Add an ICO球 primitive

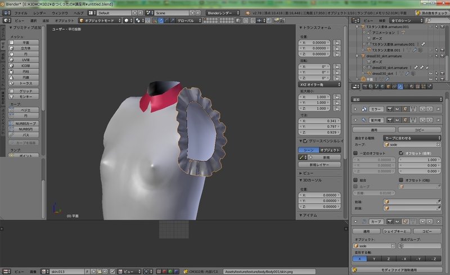pyautogui.click(x=24, y=66)
